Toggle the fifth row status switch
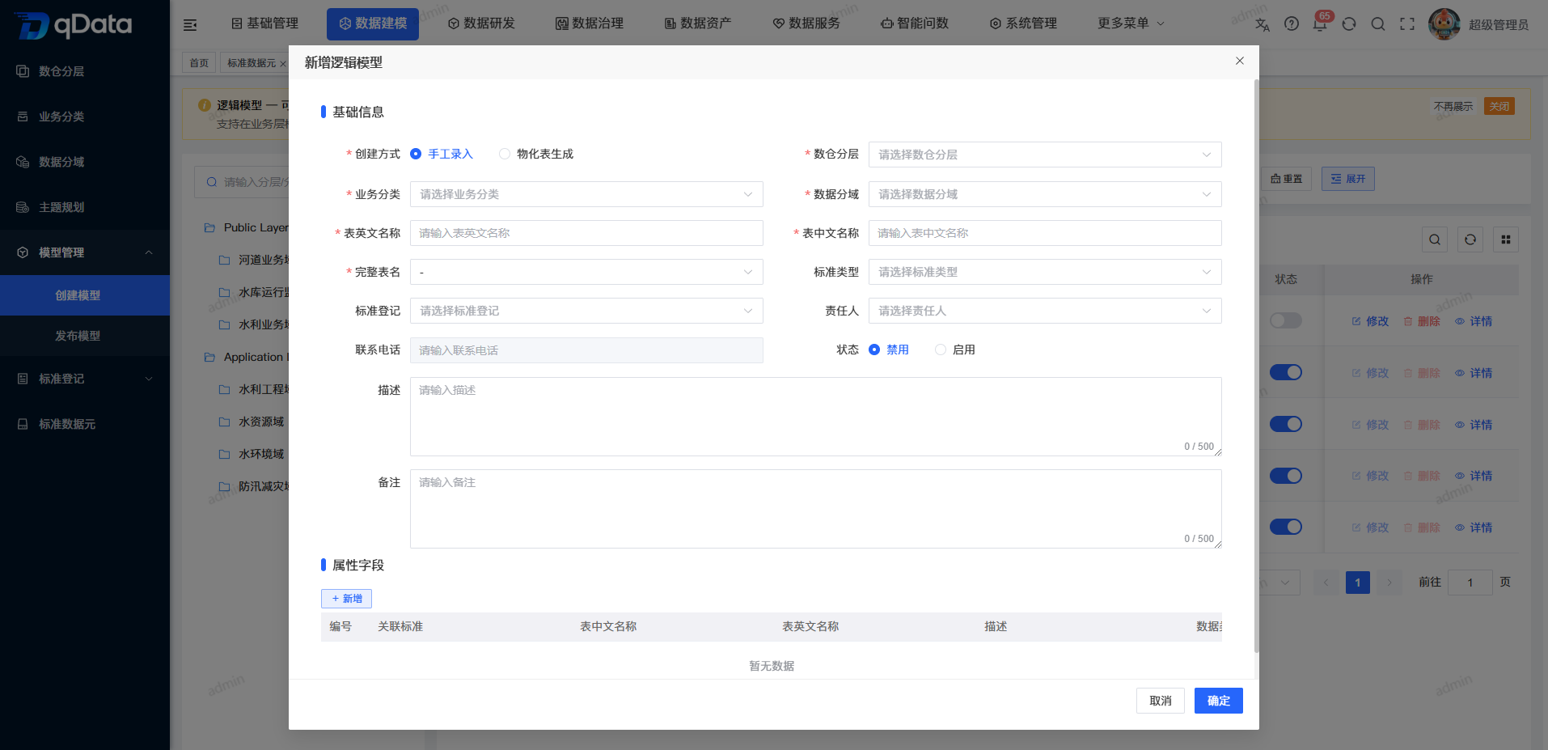The height and width of the screenshot is (750, 1548). point(1286,527)
